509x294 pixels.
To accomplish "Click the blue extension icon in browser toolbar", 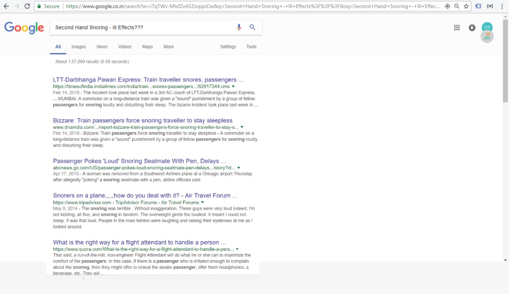I will click(x=478, y=6).
